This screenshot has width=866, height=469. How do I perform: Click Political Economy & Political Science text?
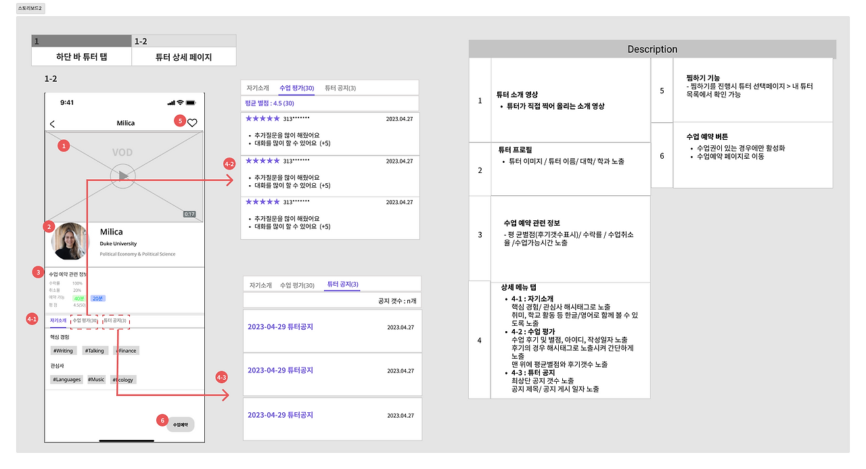(x=137, y=254)
